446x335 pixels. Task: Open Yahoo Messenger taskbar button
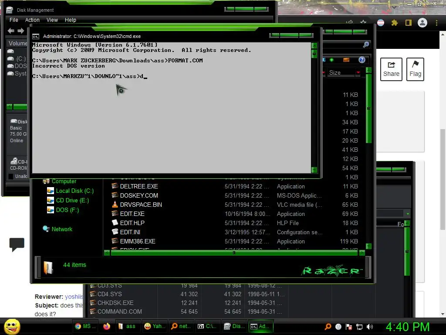[155, 326]
